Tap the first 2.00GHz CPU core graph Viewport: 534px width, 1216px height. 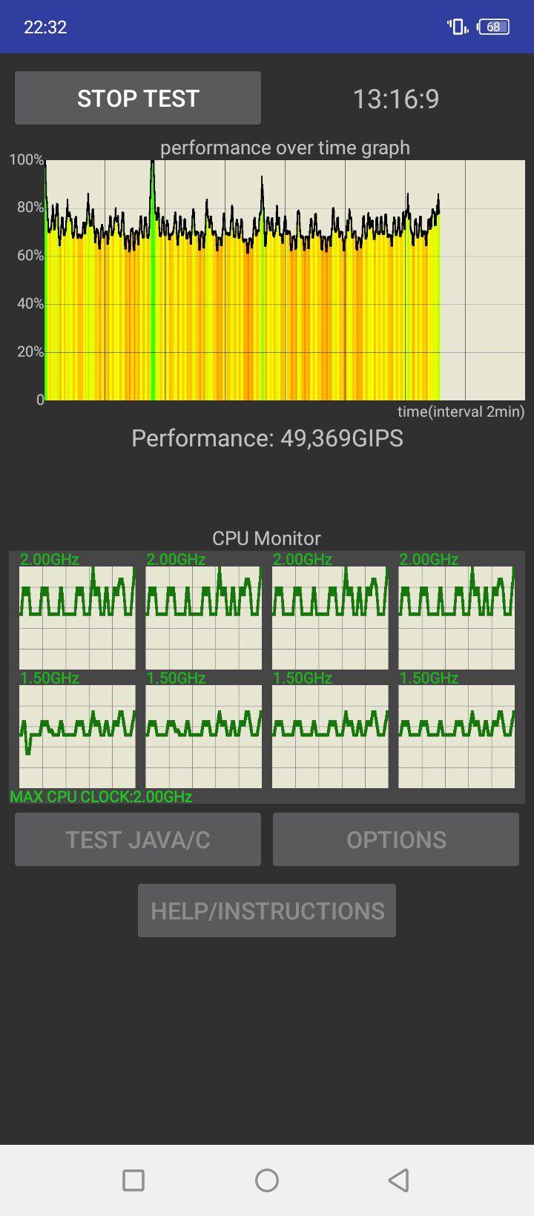[x=77, y=618]
